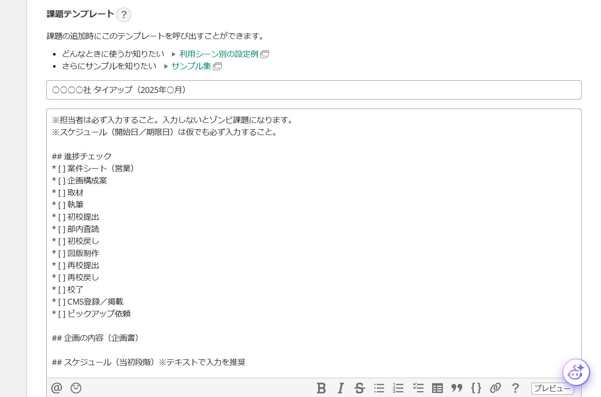Click the 'ピックアップ依頼' checklist line
The image size is (601, 397).
tap(91, 314)
